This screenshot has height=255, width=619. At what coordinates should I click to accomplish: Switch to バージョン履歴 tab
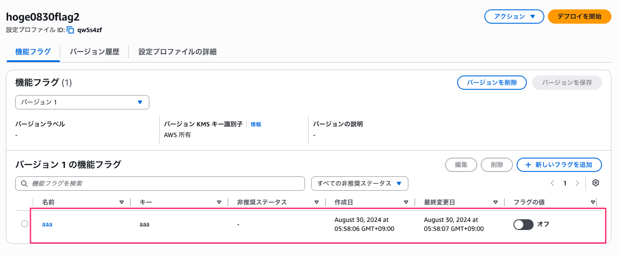[94, 52]
